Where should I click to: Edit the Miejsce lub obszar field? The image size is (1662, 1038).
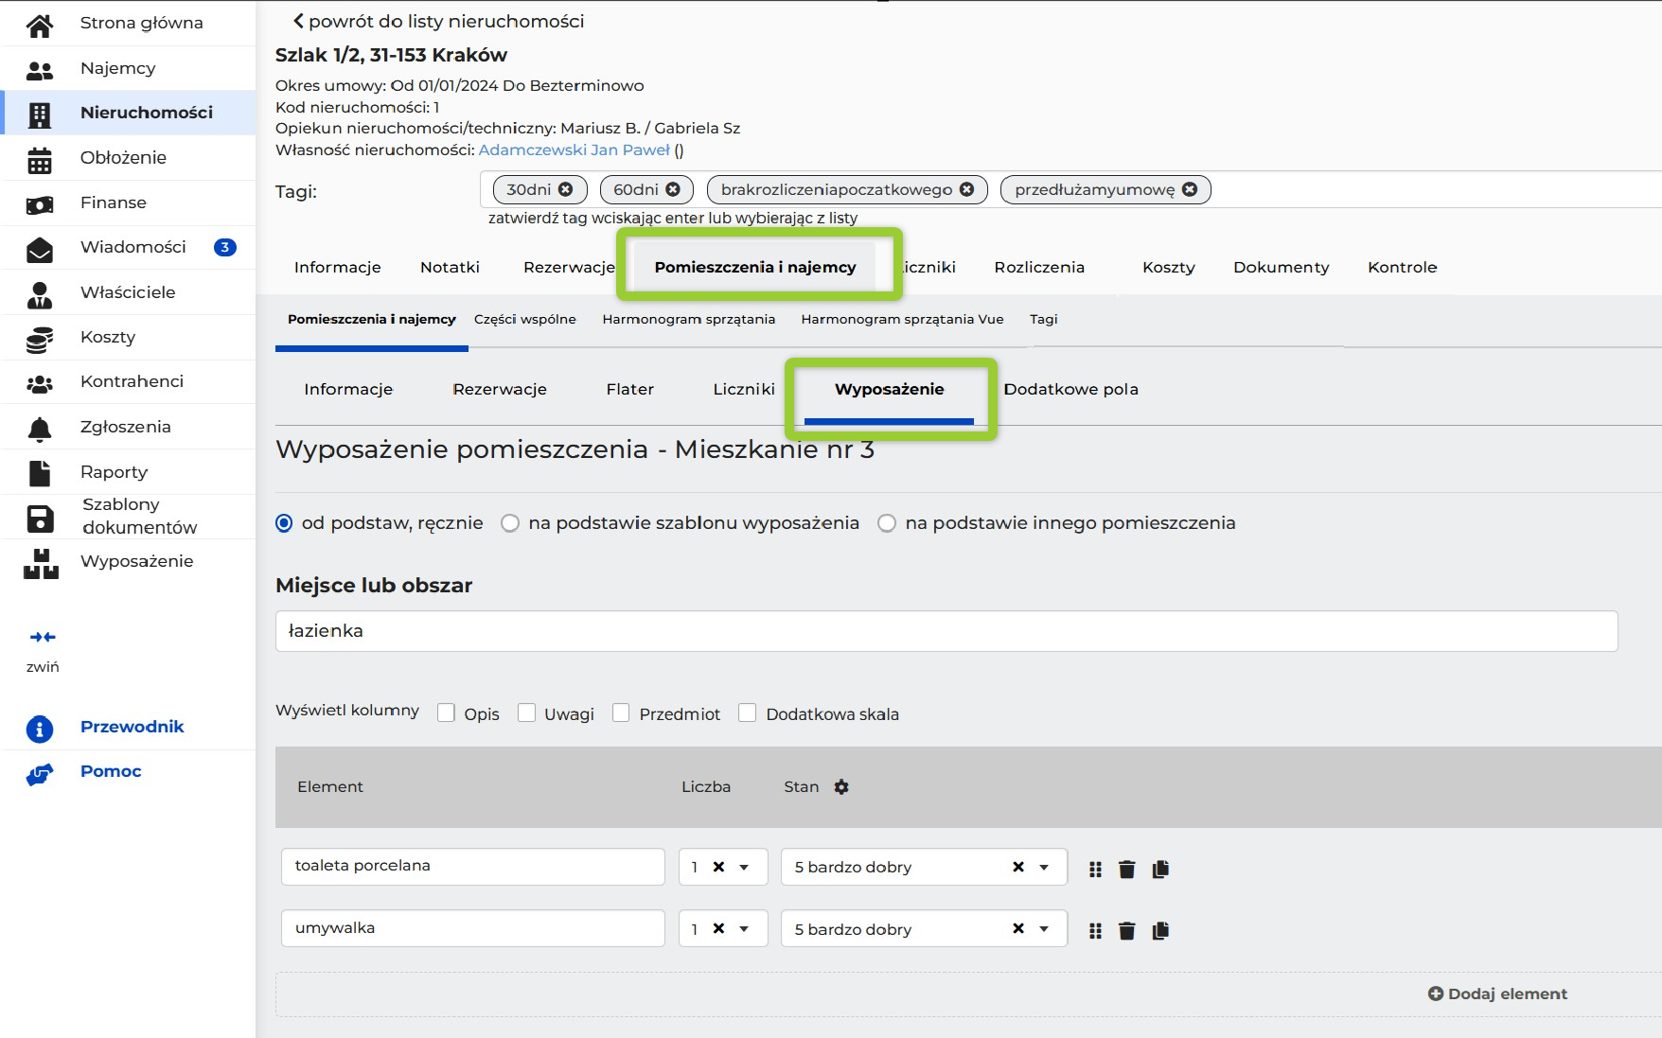[x=946, y=631]
